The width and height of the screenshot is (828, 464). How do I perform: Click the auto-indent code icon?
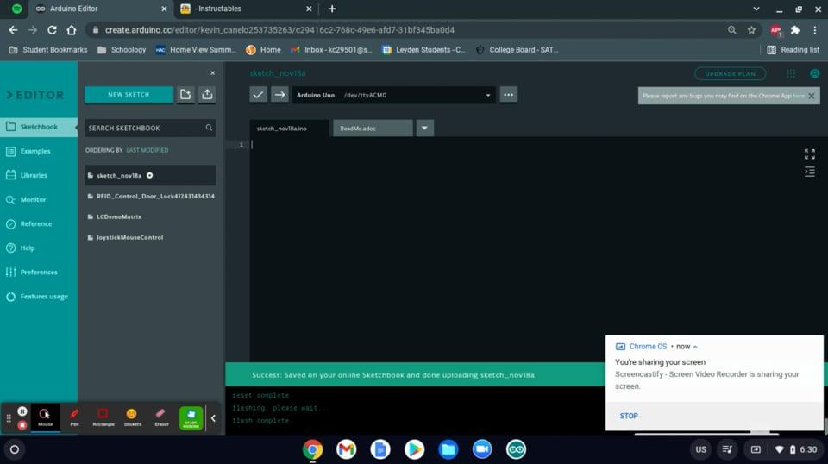point(810,172)
